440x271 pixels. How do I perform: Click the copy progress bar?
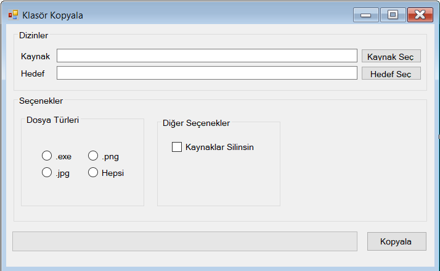point(185,241)
